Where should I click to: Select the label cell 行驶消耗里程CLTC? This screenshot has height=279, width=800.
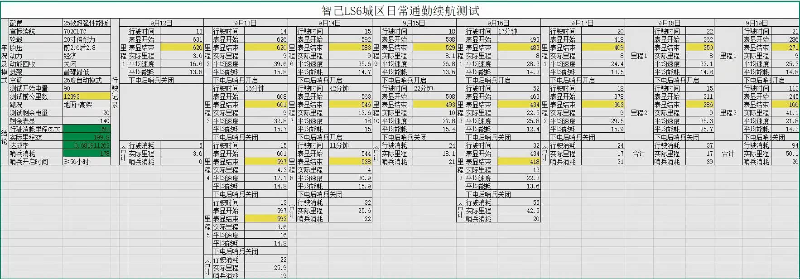pos(36,129)
